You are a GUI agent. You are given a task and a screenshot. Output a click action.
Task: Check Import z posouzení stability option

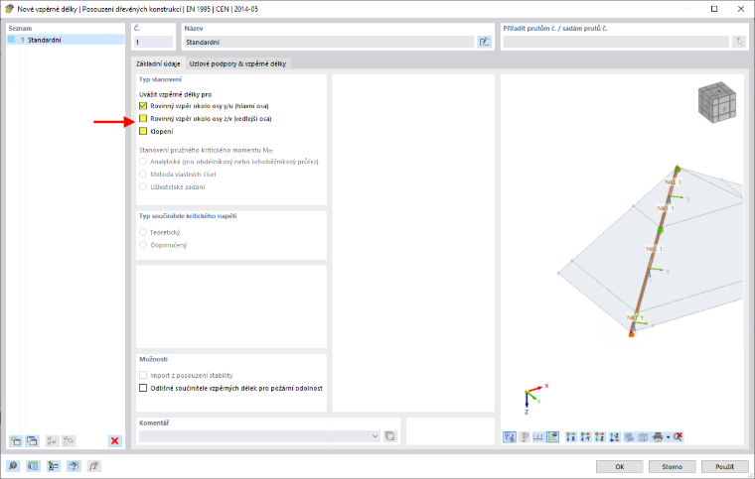143,375
